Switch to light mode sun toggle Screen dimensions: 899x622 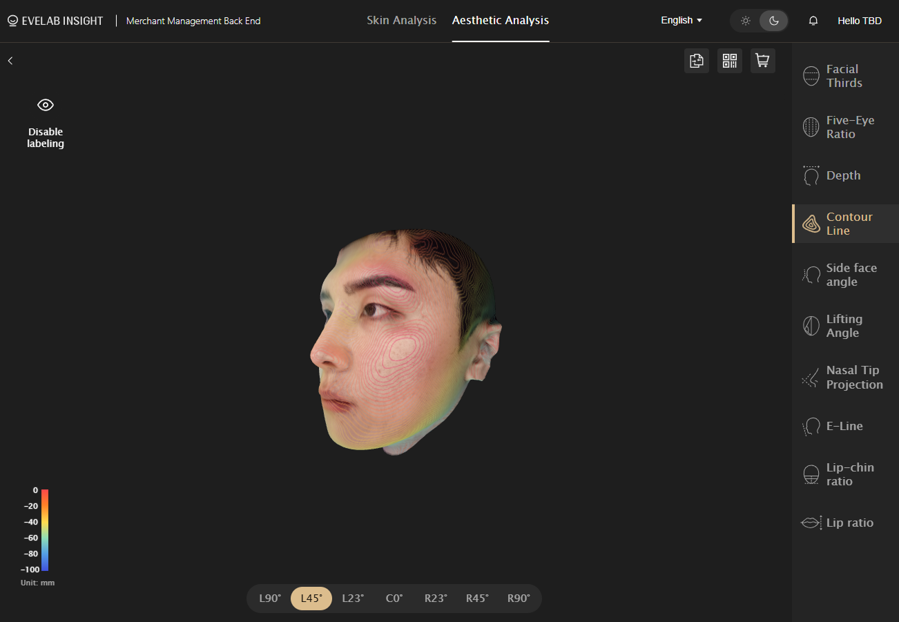(x=746, y=21)
